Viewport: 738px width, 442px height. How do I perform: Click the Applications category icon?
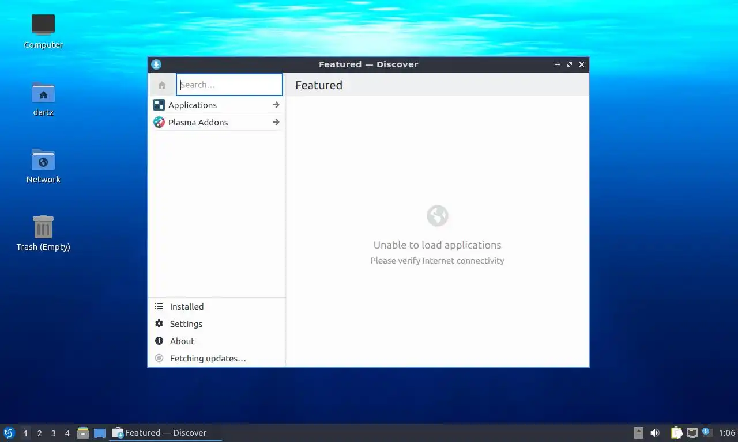(x=159, y=105)
